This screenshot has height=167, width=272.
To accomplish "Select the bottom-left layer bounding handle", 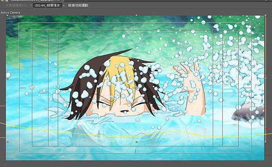I will (x=7, y=142).
